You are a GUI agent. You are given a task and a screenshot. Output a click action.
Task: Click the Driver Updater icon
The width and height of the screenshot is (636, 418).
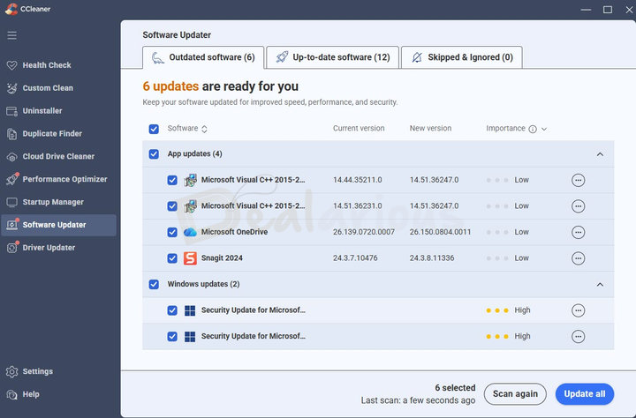click(x=12, y=247)
